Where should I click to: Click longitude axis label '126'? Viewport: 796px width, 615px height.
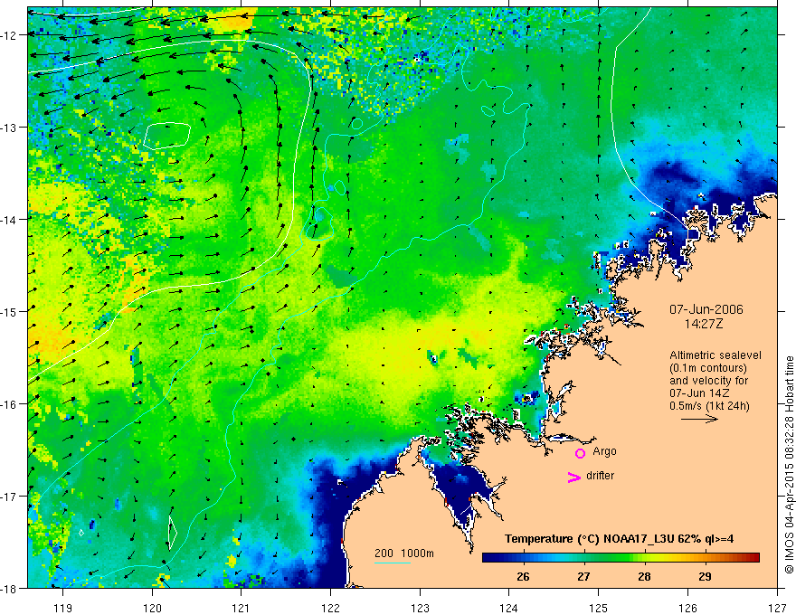tap(687, 607)
